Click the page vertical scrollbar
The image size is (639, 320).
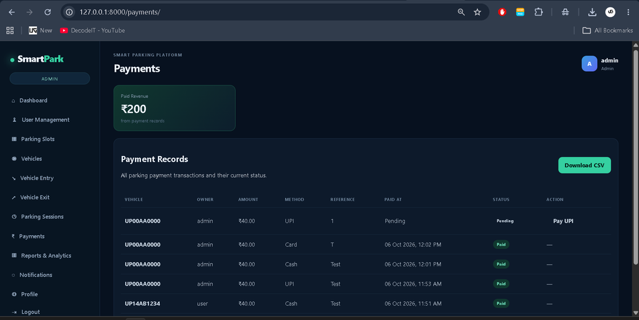(x=635, y=157)
